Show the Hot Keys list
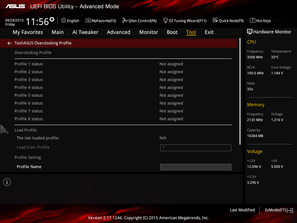The image size is (297, 223). [260, 21]
